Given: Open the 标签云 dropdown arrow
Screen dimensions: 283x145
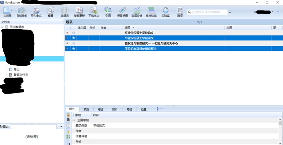Looking at the screenshot, I should coord(61,127).
